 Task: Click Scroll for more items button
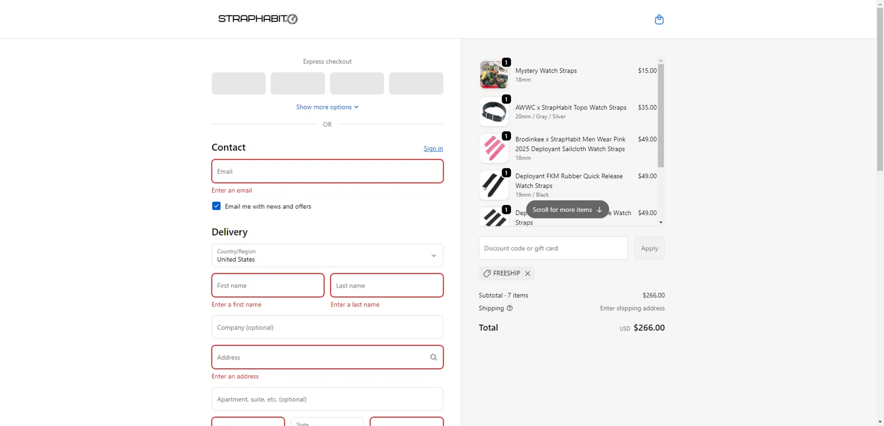click(568, 209)
